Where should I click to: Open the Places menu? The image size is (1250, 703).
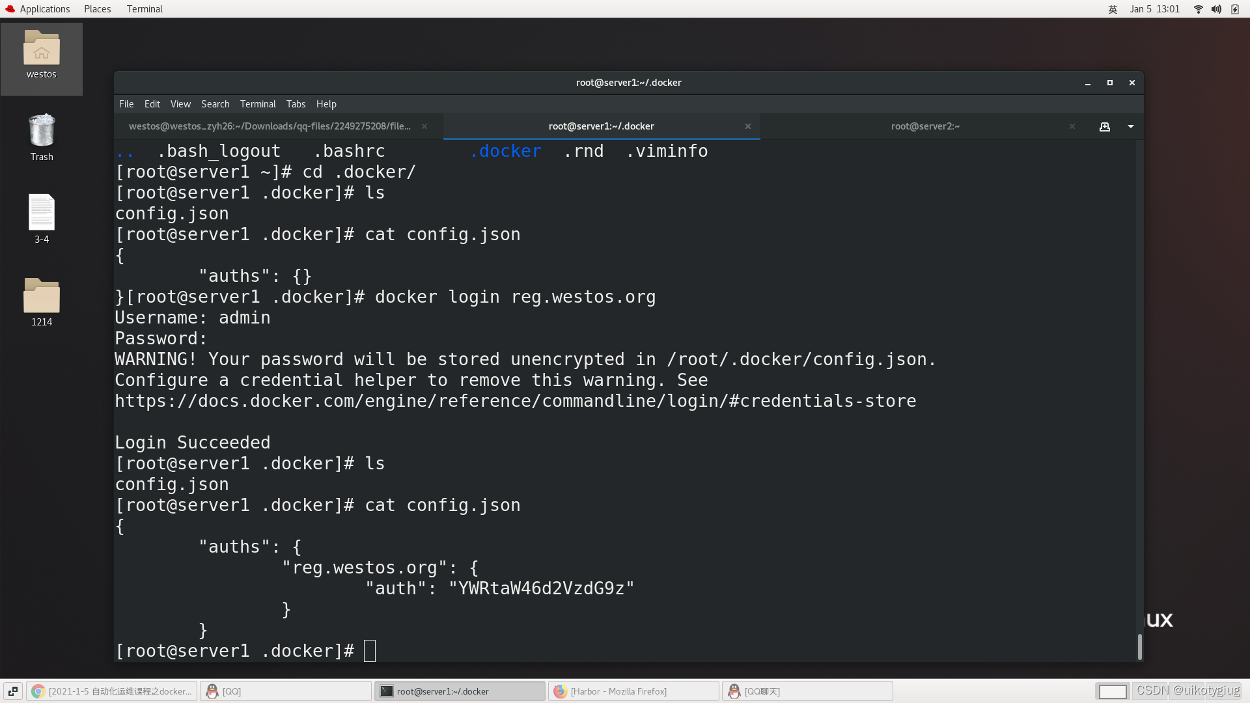[98, 9]
